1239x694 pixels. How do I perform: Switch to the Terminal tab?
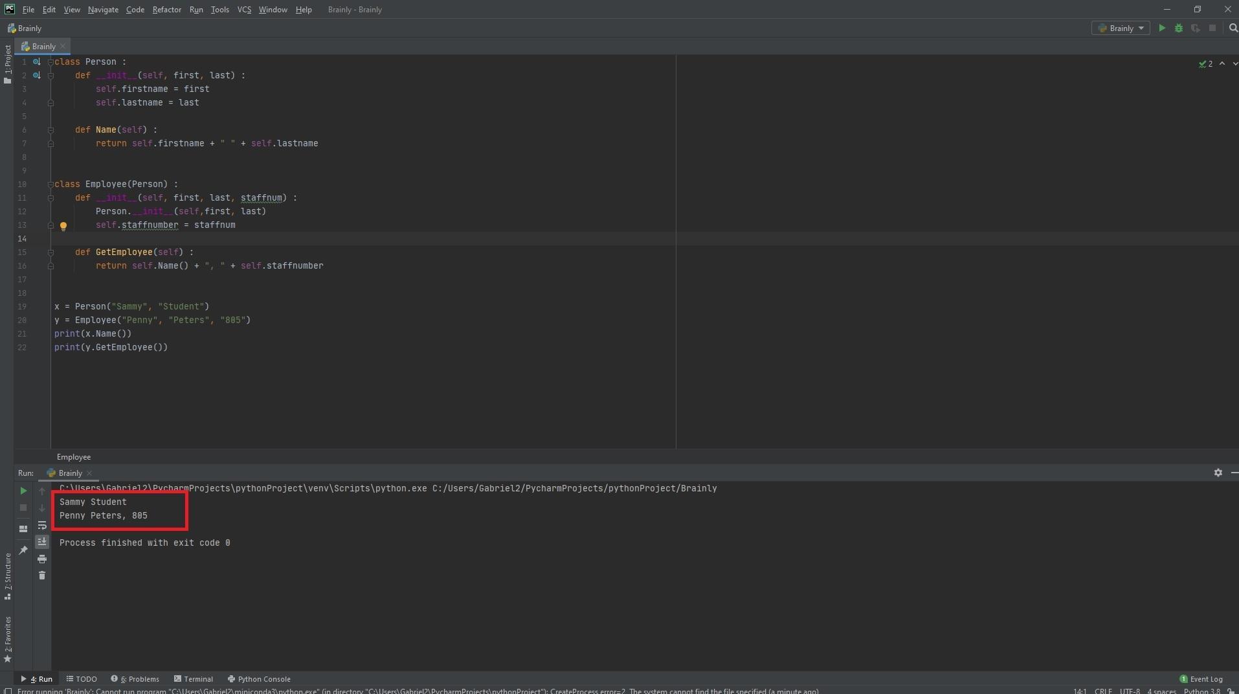point(194,679)
